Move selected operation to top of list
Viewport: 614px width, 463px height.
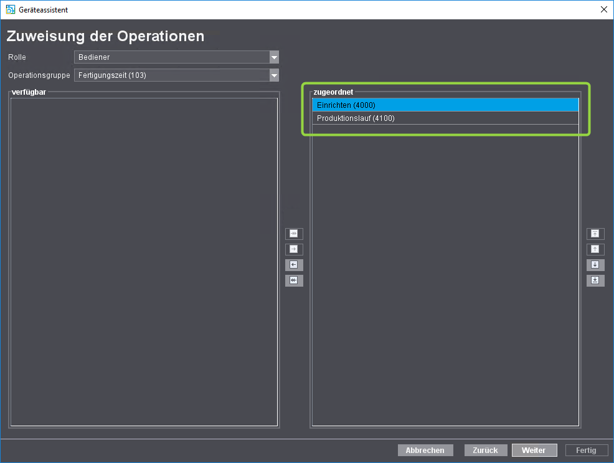(x=595, y=234)
